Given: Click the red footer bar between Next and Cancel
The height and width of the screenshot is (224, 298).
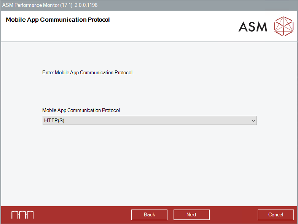Looking at the screenshot, I should (x=233, y=215).
